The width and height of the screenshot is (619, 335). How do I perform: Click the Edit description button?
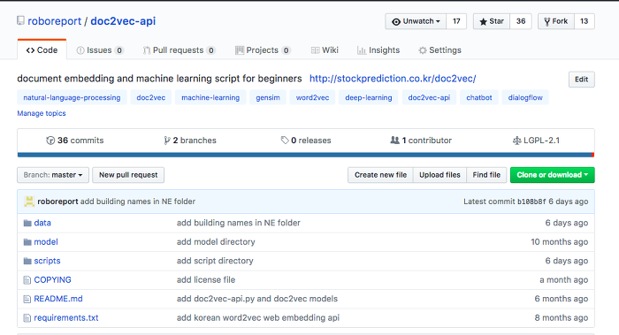tap(582, 80)
